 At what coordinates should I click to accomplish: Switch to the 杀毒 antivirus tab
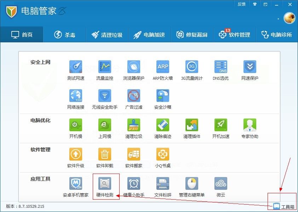tap(65, 35)
